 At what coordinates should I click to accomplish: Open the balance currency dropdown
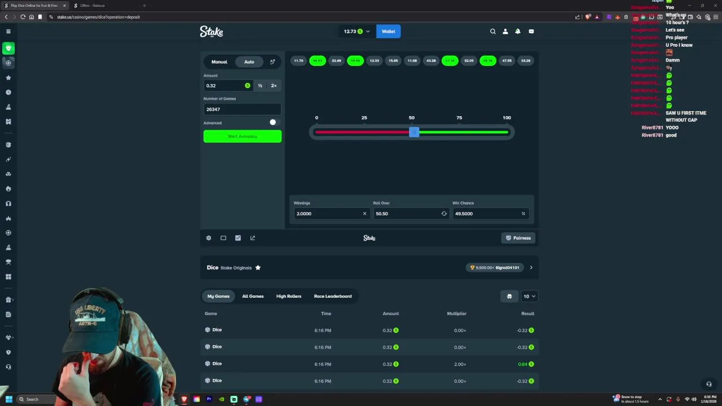pos(357,32)
